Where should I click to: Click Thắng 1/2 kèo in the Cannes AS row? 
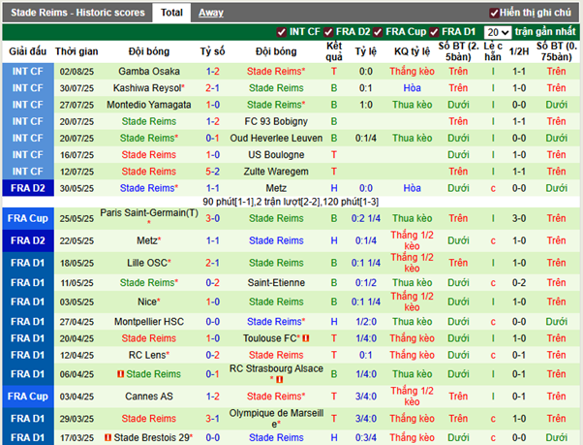pyautogui.click(x=412, y=397)
